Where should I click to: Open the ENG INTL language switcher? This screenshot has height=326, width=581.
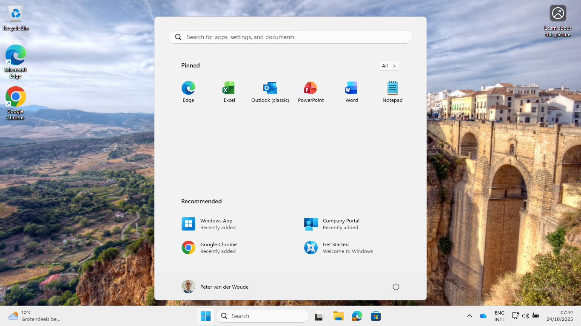click(499, 316)
